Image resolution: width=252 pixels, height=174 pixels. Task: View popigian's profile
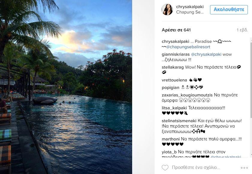pyautogui.click(x=170, y=88)
